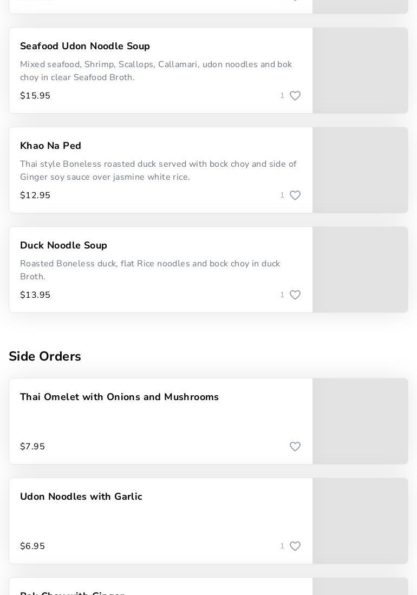Click Seafood Udon Noodle Soup image placeholder
Screen dimensions: 417x595
click(x=360, y=70)
